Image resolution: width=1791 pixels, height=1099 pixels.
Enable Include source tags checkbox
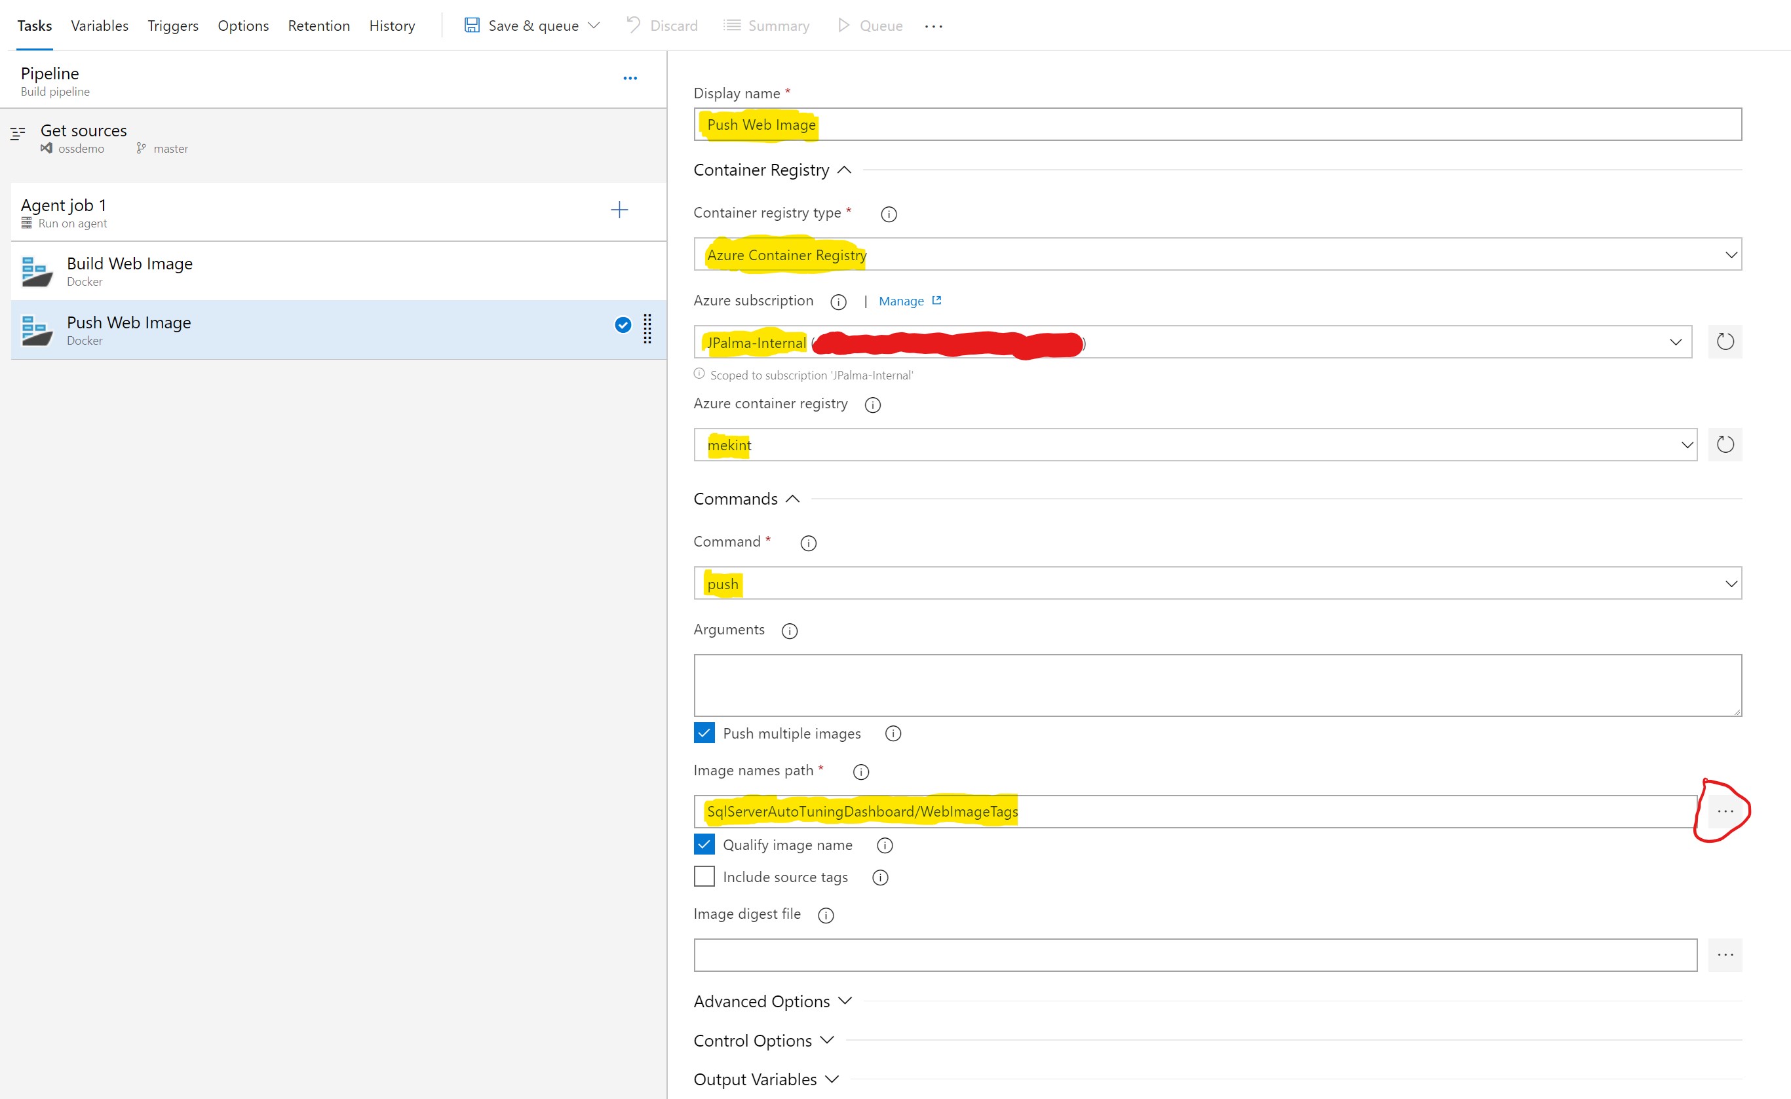(704, 877)
